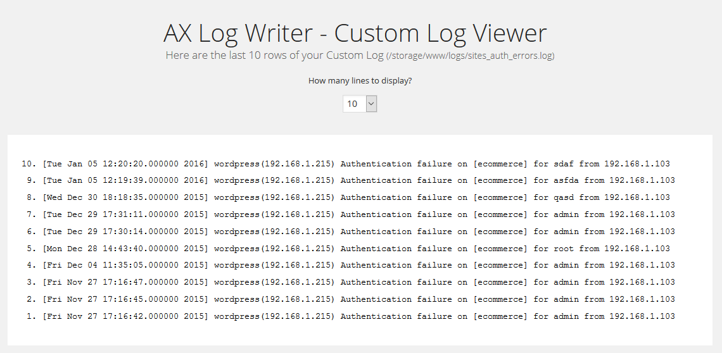The width and height of the screenshot is (722, 353).
Task: Select log row 10 for user sdaf
Action: [x=346, y=164]
